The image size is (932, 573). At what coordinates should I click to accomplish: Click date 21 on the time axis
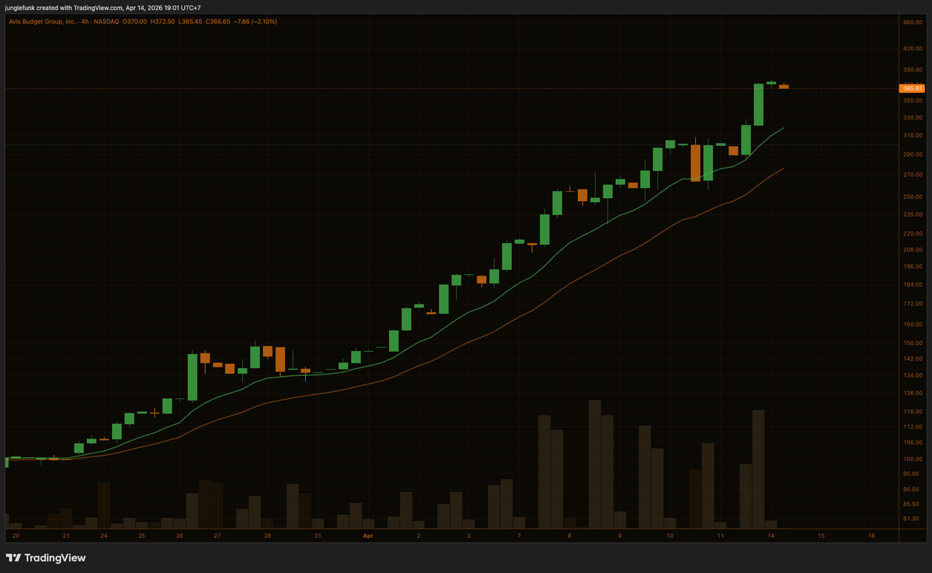(x=66, y=536)
